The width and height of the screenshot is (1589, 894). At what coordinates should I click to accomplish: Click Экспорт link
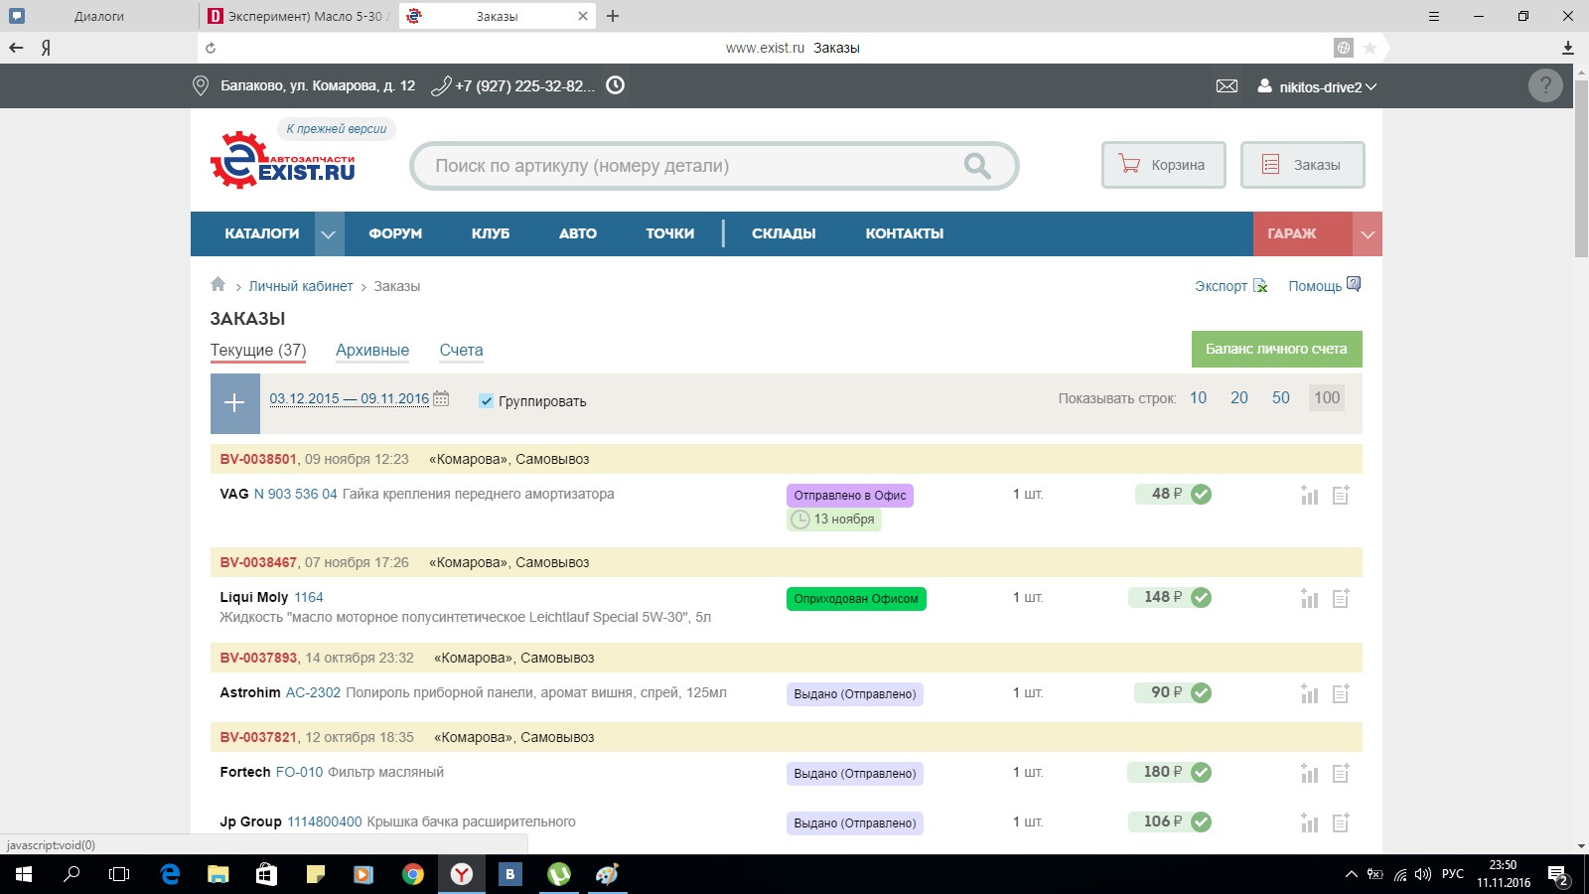click(1231, 286)
